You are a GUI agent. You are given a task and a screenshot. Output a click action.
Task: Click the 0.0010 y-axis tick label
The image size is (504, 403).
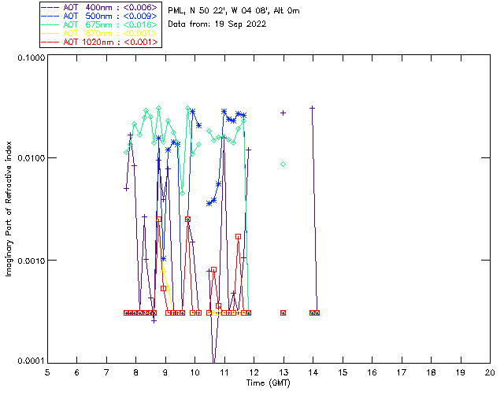pyautogui.click(x=31, y=260)
